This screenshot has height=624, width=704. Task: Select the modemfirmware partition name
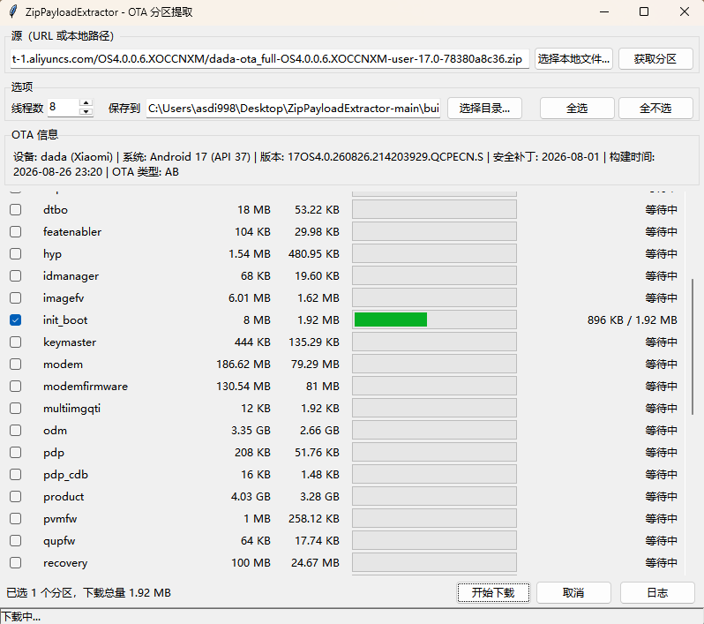pyautogui.click(x=86, y=386)
